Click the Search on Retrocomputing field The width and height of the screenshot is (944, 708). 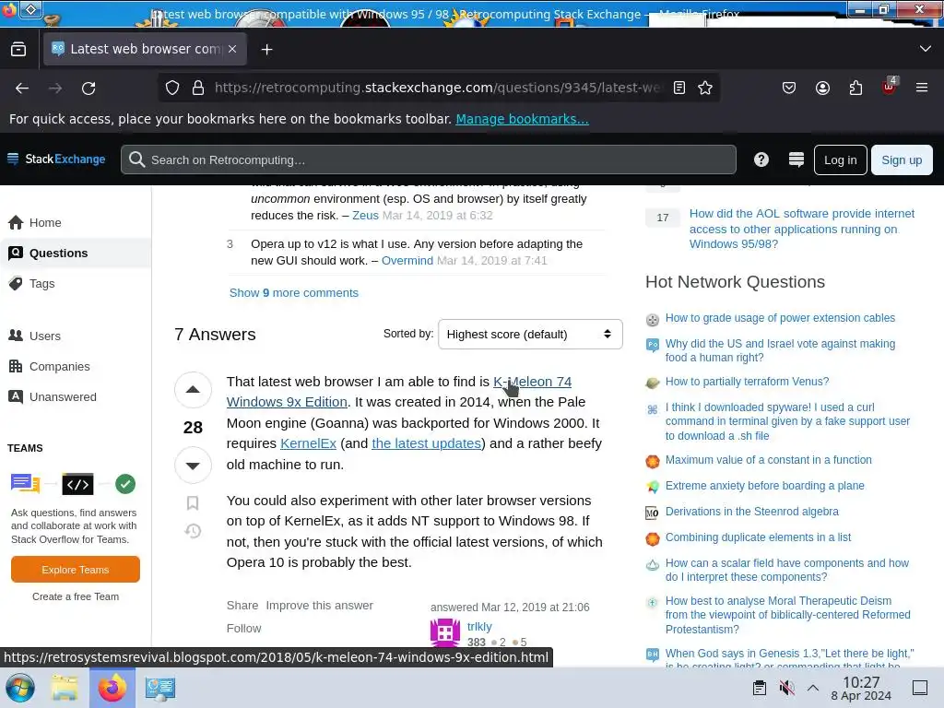coord(428,159)
